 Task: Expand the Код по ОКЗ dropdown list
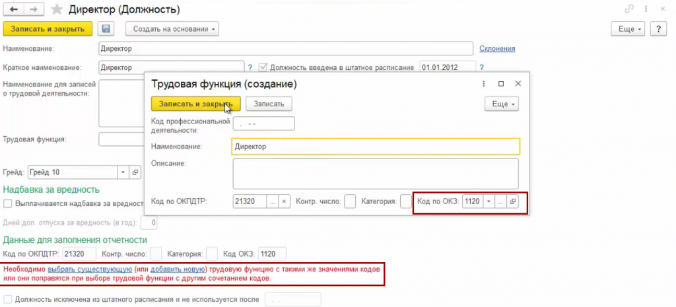(x=489, y=201)
